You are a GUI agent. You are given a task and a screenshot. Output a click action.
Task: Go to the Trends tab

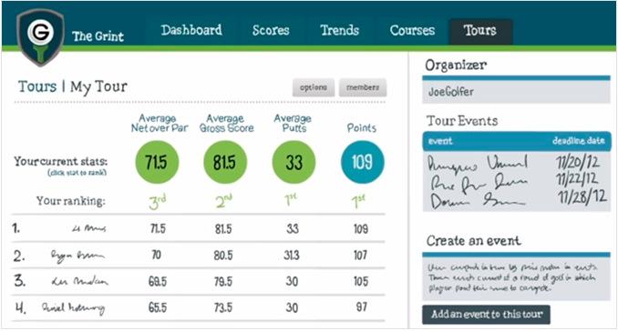[339, 30]
